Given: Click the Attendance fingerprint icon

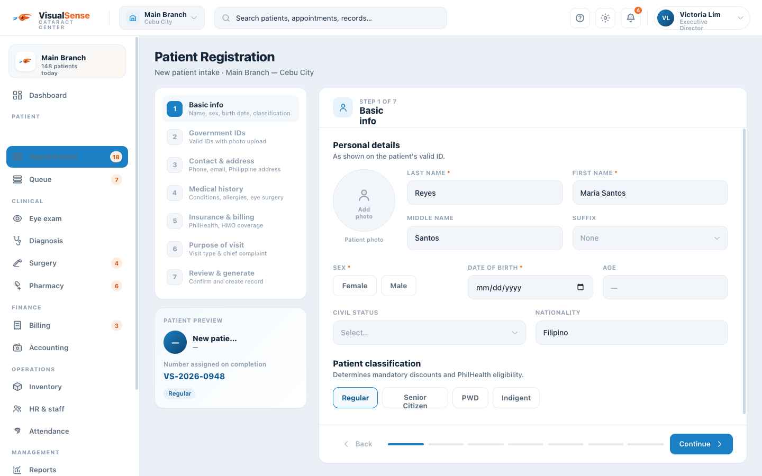Looking at the screenshot, I should point(17,431).
